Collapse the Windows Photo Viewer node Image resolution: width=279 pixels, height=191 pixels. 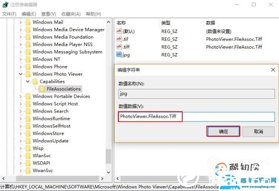(x=21, y=74)
